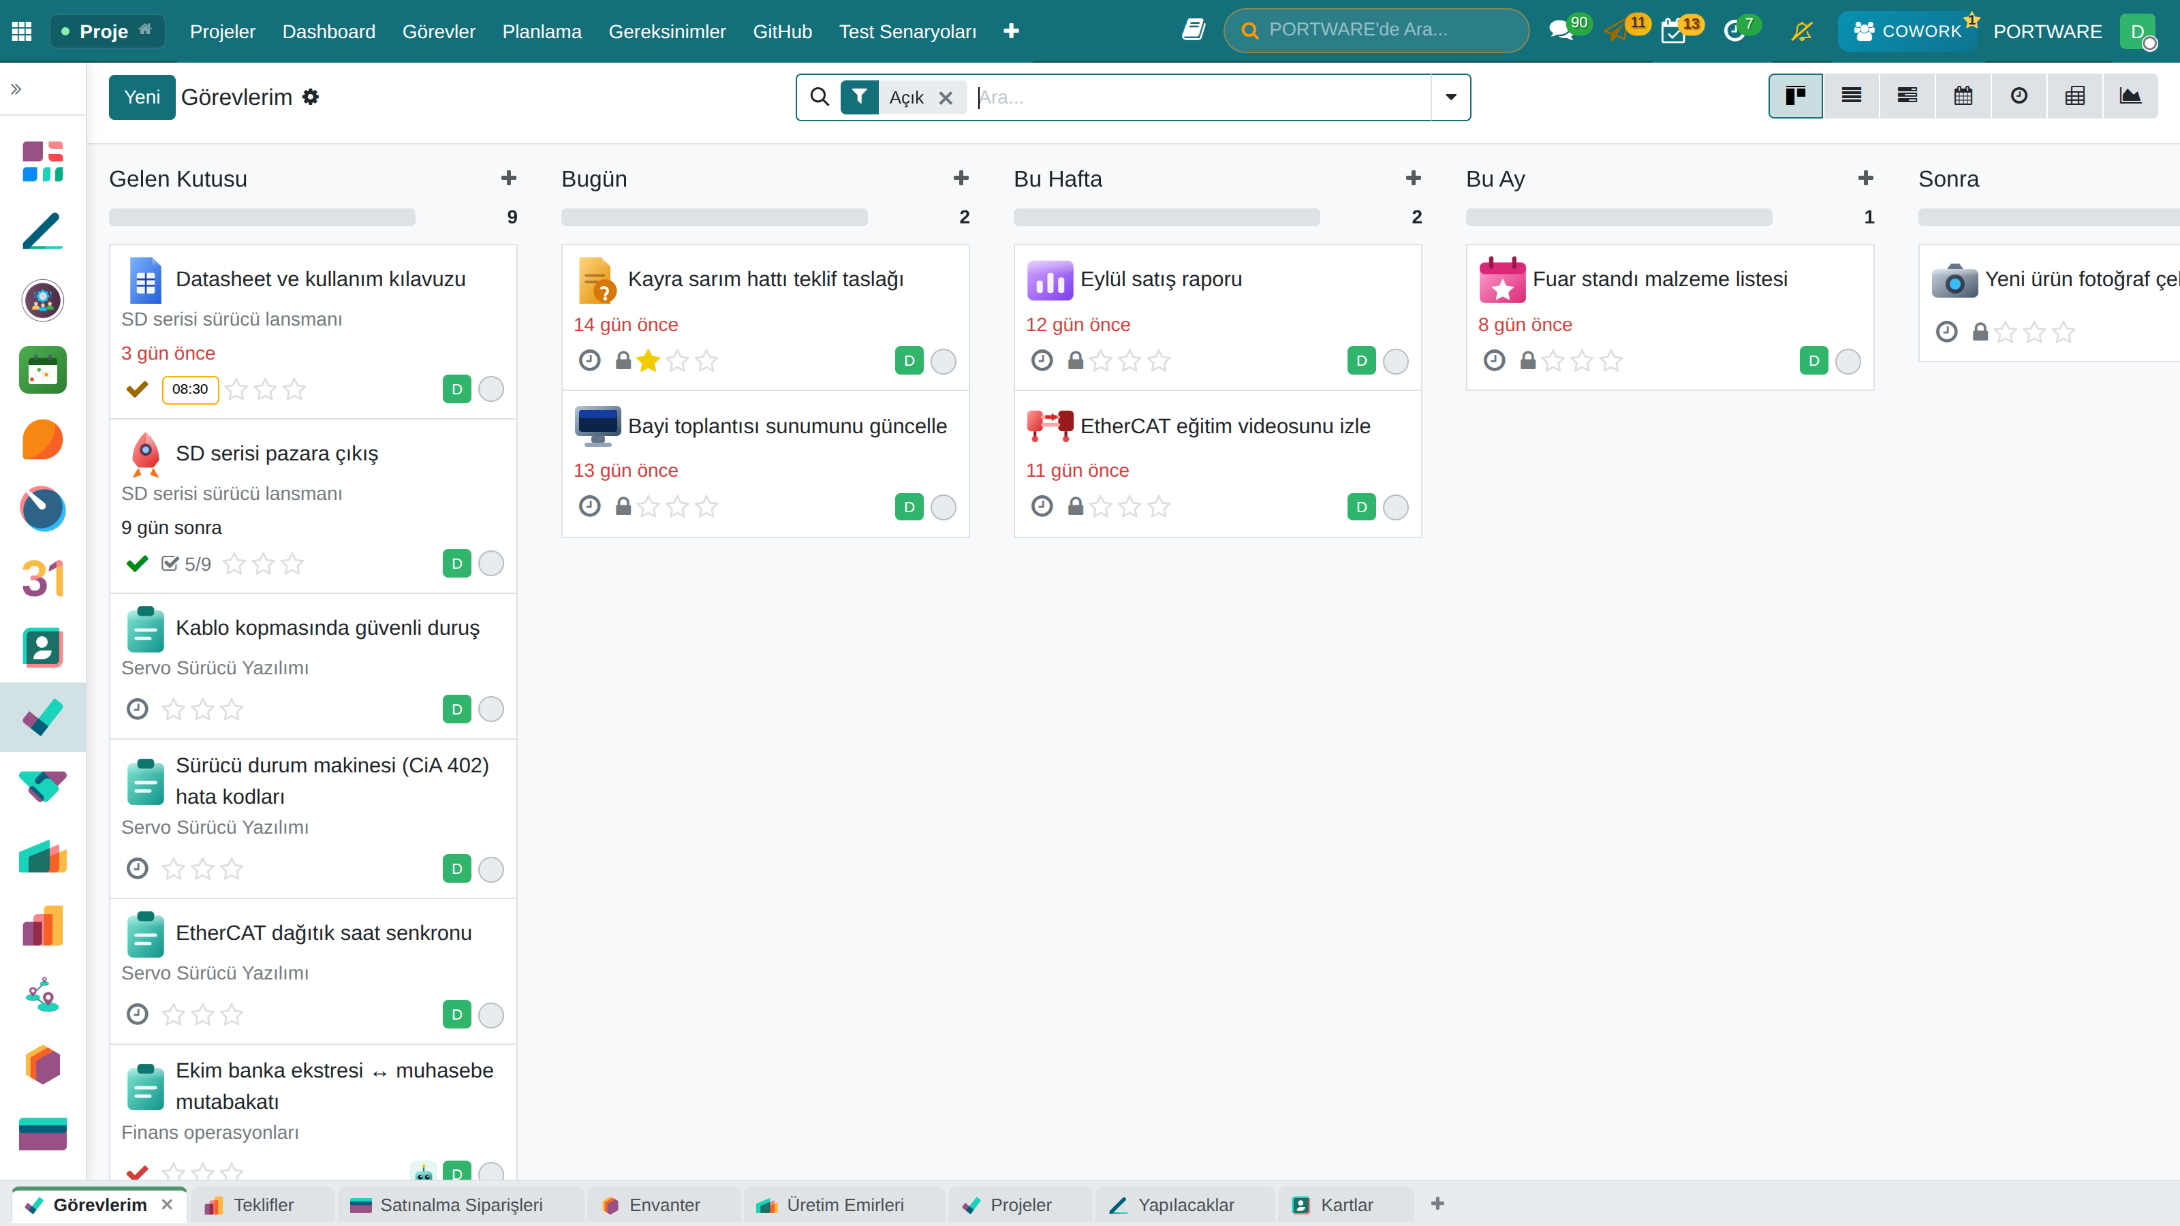Open the Test Senaryoları menu
The image size is (2180, 1226).
point(907,31)
